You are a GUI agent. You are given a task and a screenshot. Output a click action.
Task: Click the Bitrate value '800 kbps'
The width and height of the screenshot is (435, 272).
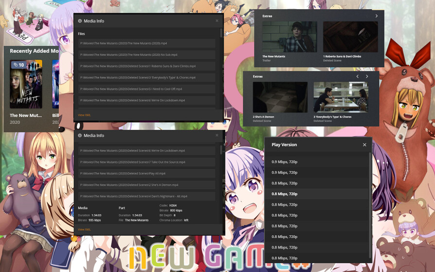click(176, 210)
